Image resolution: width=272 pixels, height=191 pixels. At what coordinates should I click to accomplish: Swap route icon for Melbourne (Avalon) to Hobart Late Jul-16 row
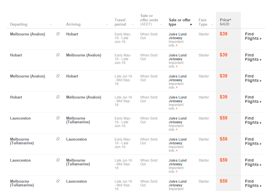click(58, 76)
